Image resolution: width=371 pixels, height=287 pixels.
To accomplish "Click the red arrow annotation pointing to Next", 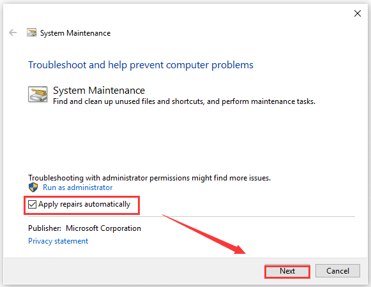I will (204, 234).
